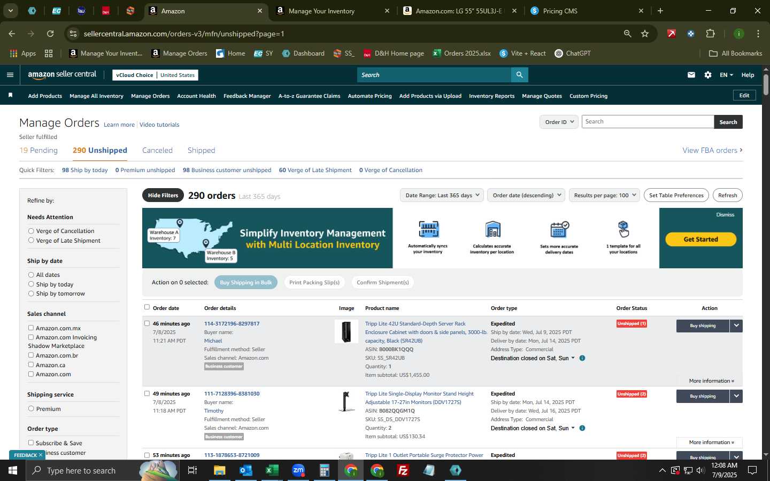Expand the EN language dropdown

coord(726,75)
